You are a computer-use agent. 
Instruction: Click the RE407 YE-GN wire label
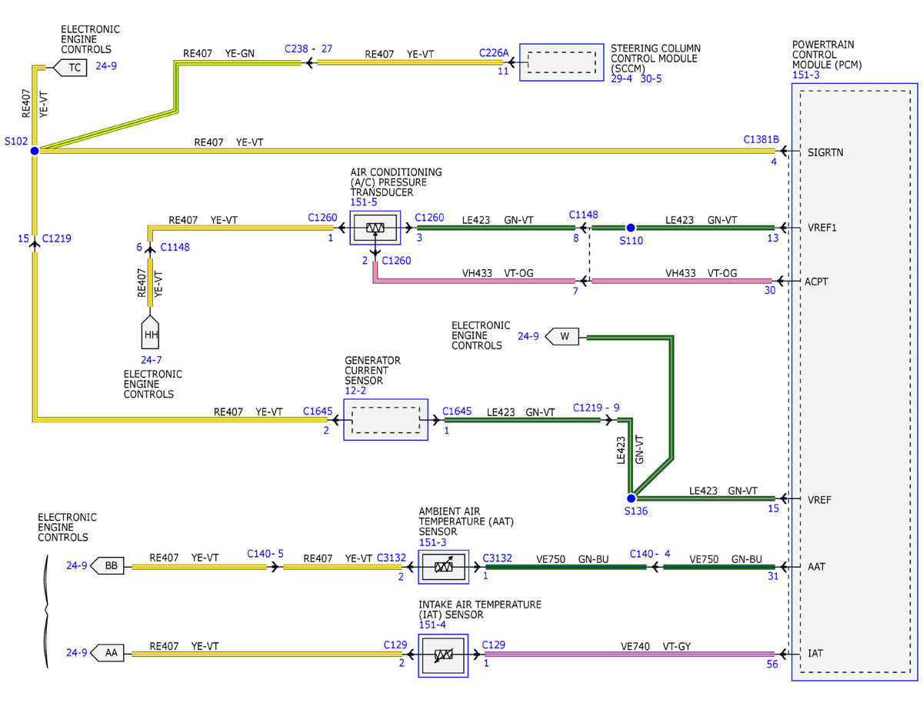[218, 54]
